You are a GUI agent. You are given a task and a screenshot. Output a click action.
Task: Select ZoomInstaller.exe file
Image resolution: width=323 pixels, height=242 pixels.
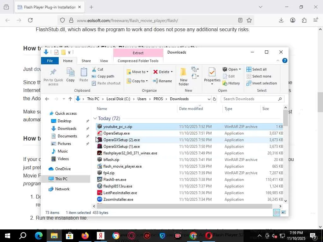click(x=189, y=199)
